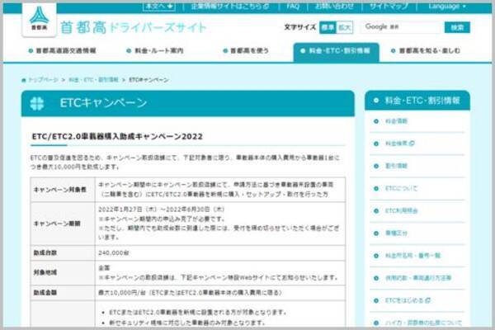The width and height of the screenshot is (495, 330).
Task: Click bullet icon beside 割引情報
Action: (x=376, y=166)
